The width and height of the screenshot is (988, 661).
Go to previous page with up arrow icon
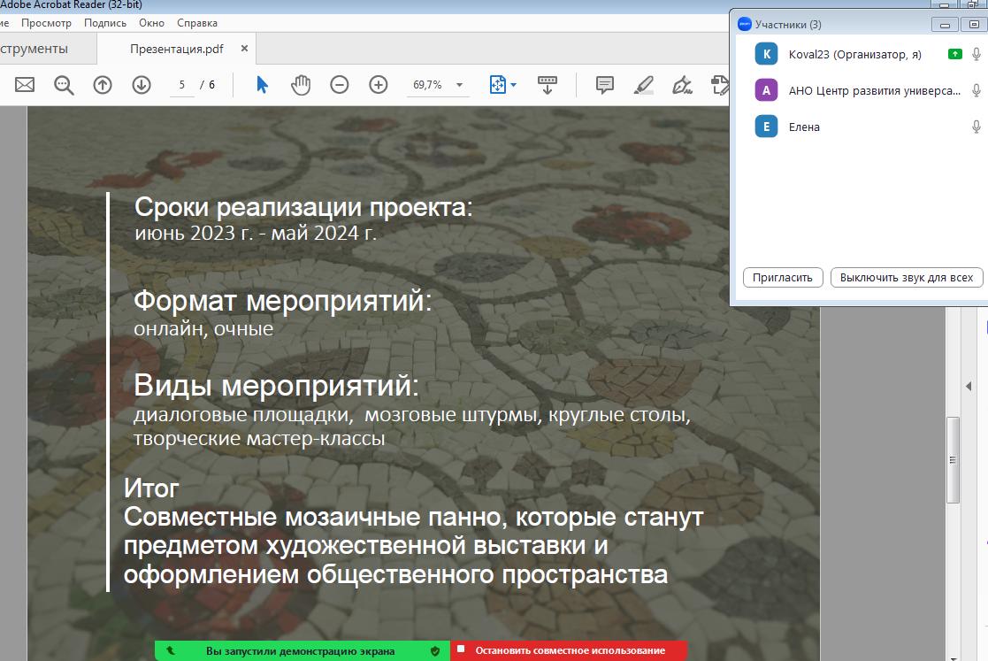(x=103, y=84)
